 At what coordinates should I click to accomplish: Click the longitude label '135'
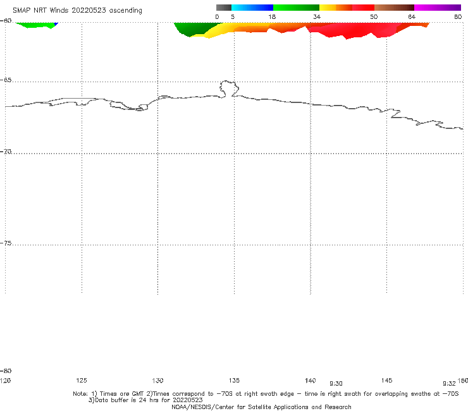[x=234, y=380]
